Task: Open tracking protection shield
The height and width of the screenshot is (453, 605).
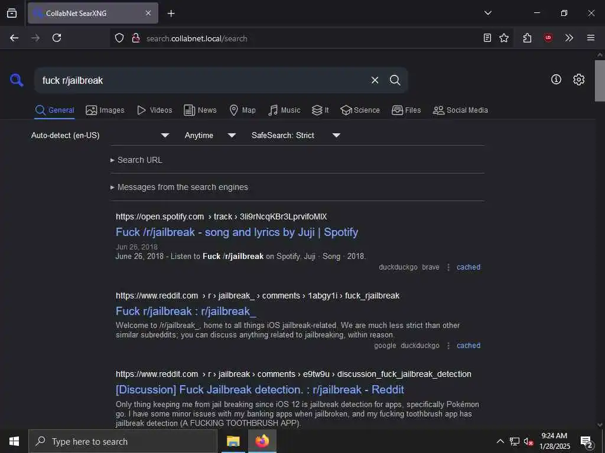Action: tap(119, 38)
